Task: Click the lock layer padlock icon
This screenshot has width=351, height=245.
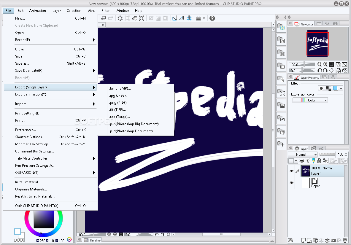Action: coord(320,161)
